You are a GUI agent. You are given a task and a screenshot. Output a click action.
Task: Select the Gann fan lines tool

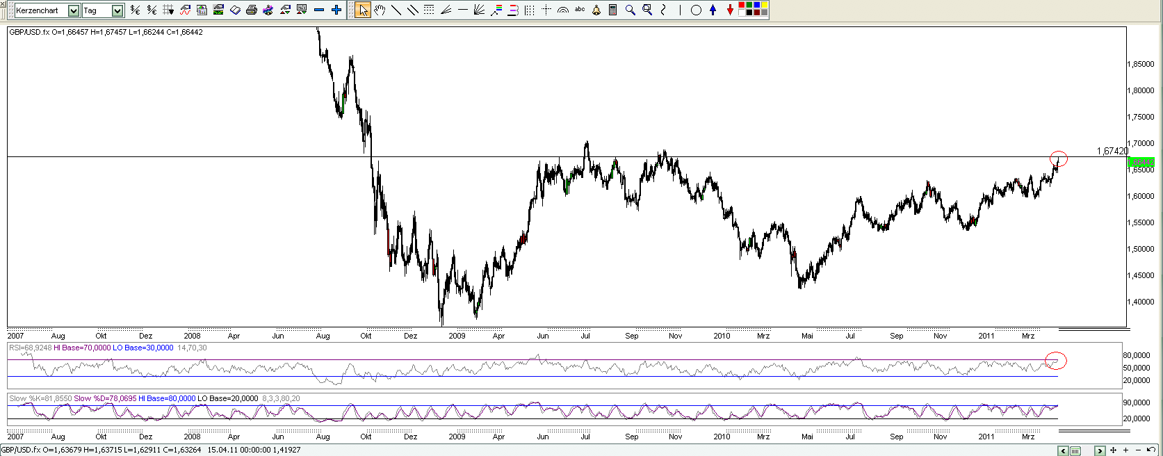point(479,10)
